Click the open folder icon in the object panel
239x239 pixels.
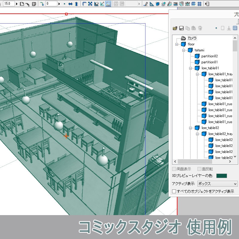point(174,28)
